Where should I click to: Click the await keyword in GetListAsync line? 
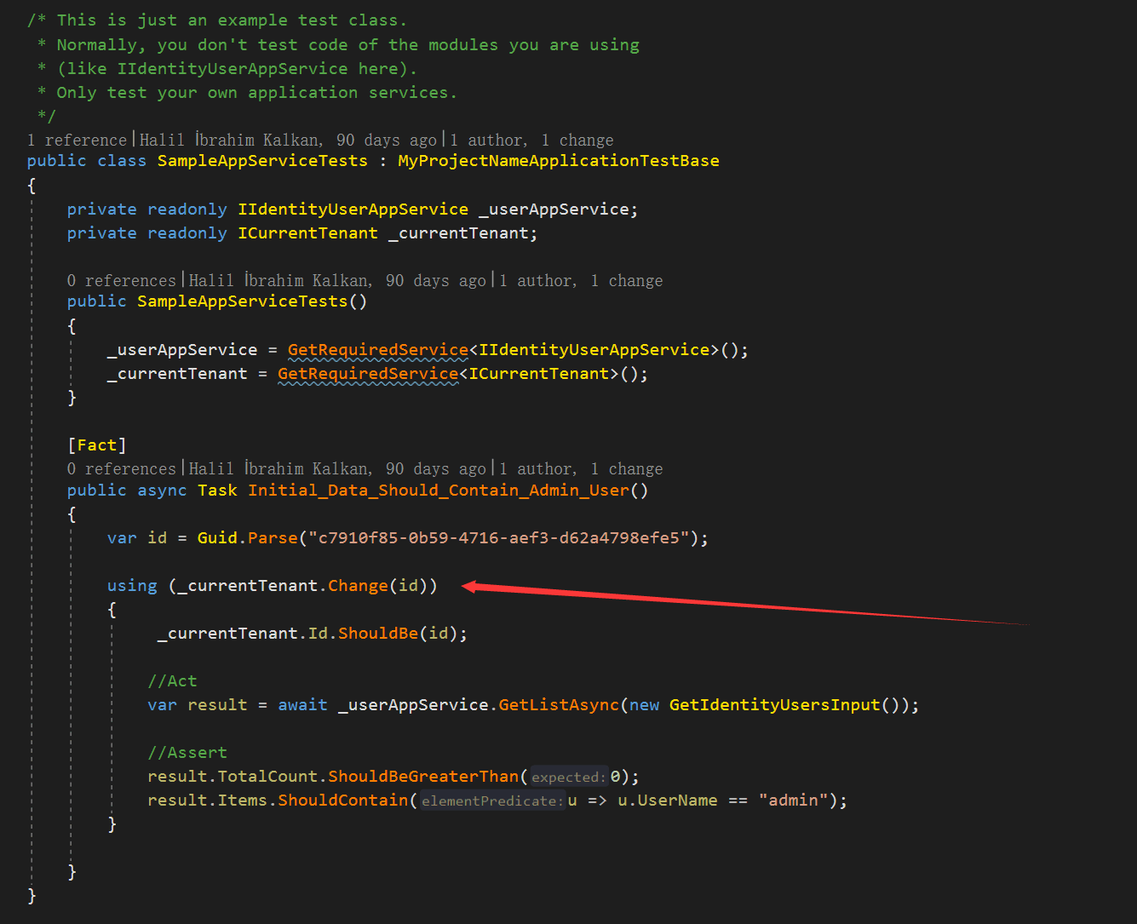pyautogui.click(x=302, y=704)
